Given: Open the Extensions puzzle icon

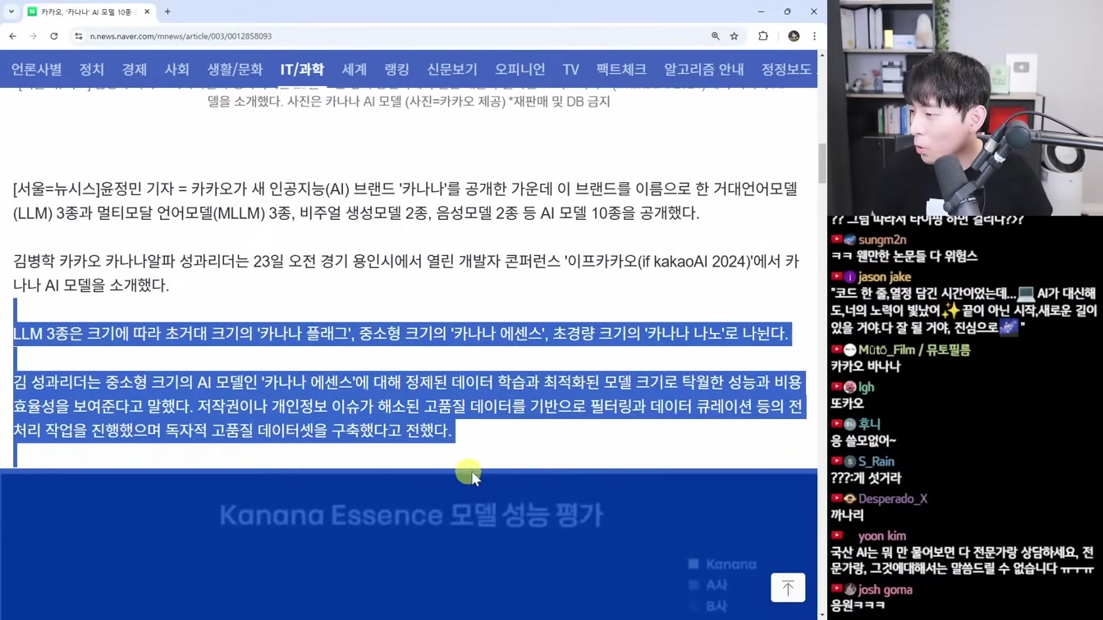Looking at the screenshot, I should point(763,36).
